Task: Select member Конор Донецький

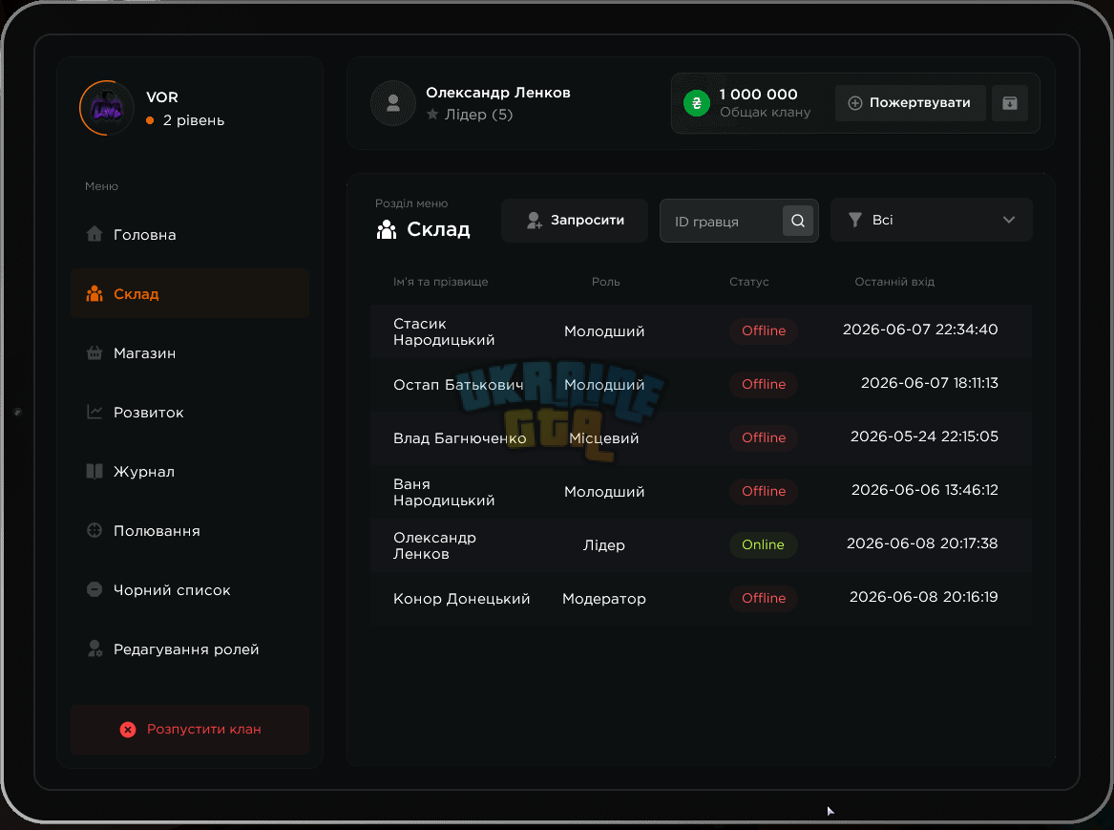Action: tap(701, 599)
